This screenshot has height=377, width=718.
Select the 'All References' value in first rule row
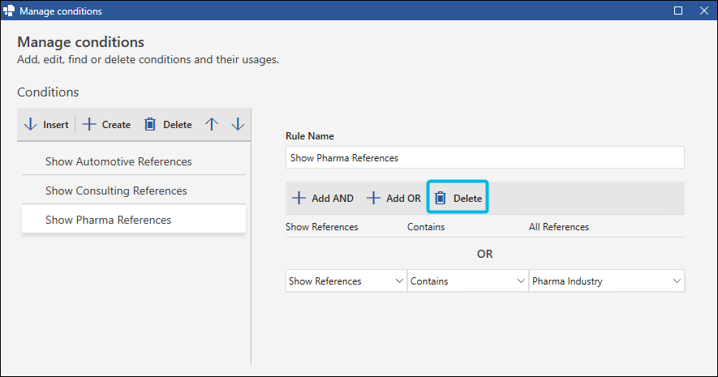(x=559, y=227)
